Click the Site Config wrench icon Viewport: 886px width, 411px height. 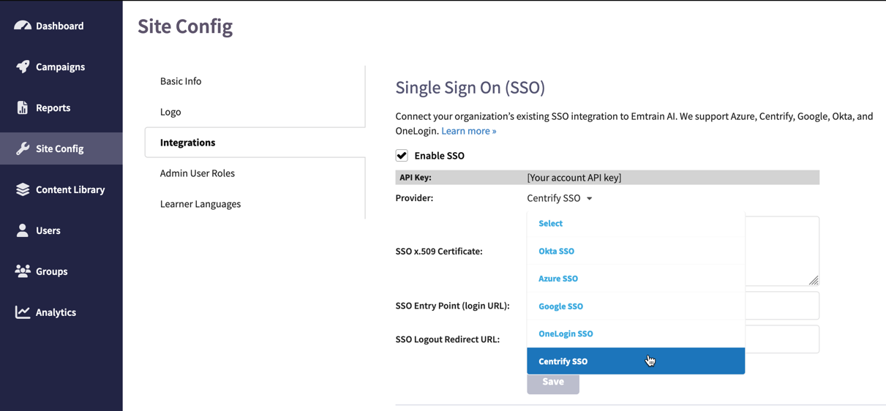point(23,148)
